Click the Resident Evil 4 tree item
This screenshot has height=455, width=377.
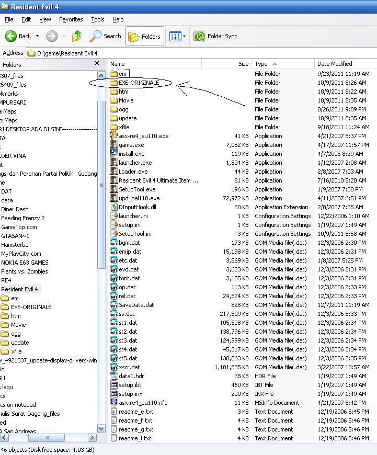[x=19, y=289]
